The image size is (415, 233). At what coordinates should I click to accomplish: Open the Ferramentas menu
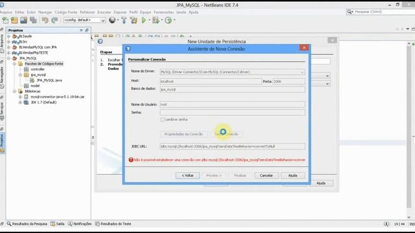pos(163,12)
